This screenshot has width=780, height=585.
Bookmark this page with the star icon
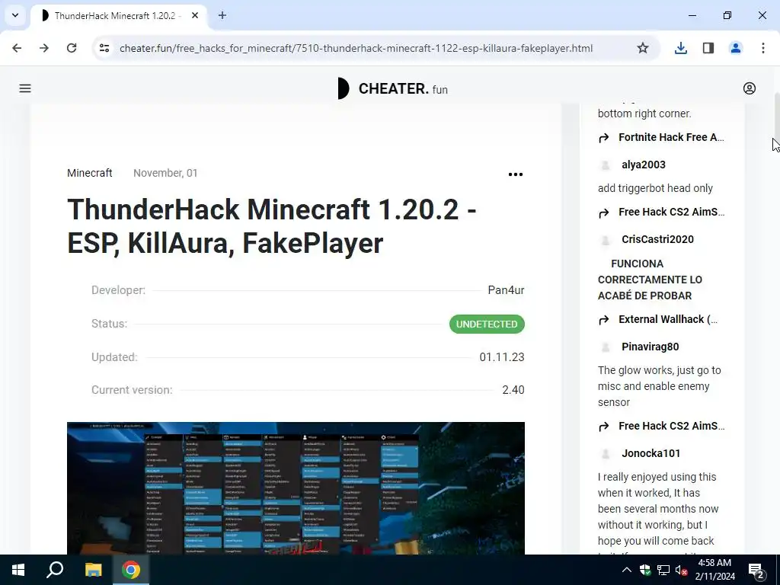pos(643,48)
